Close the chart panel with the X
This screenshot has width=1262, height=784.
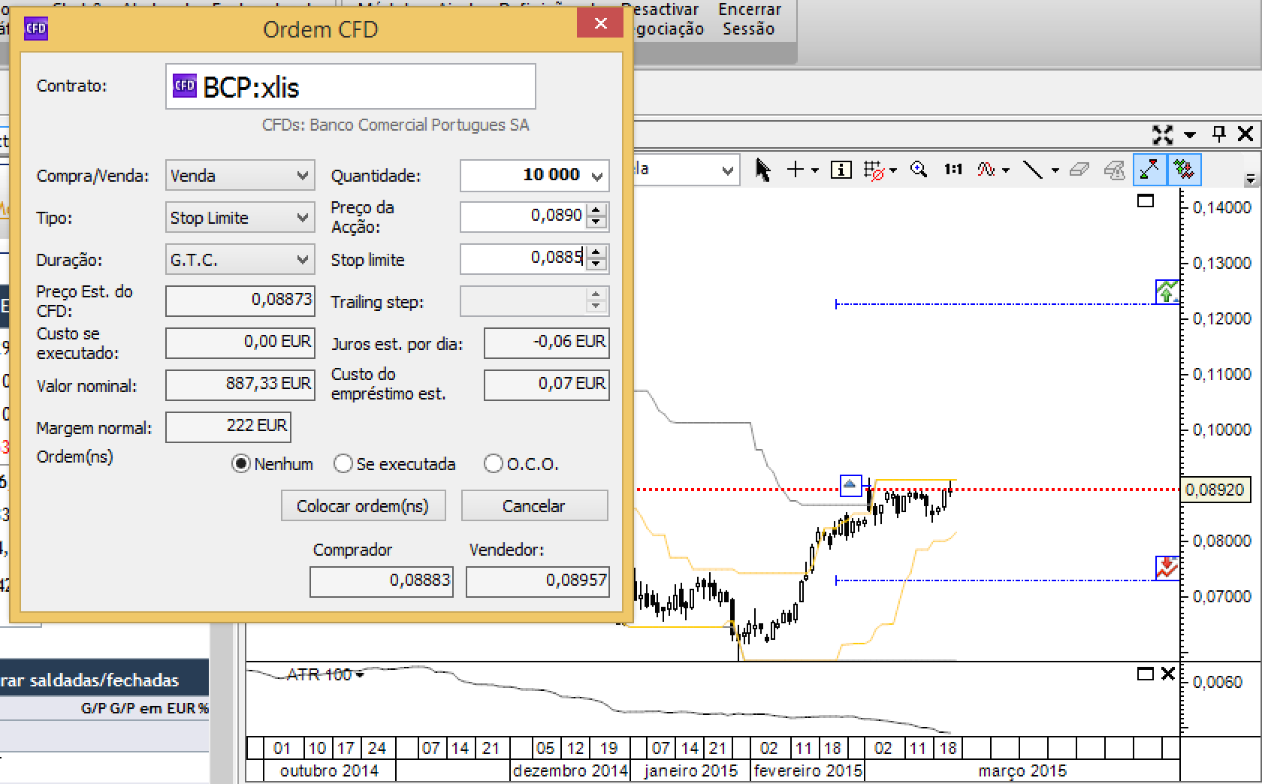1245,134
